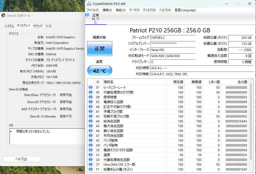This screenshot has height=174, width=256.
Task: Click the power on count 8 回 field
Action: [x=241, y=56]
